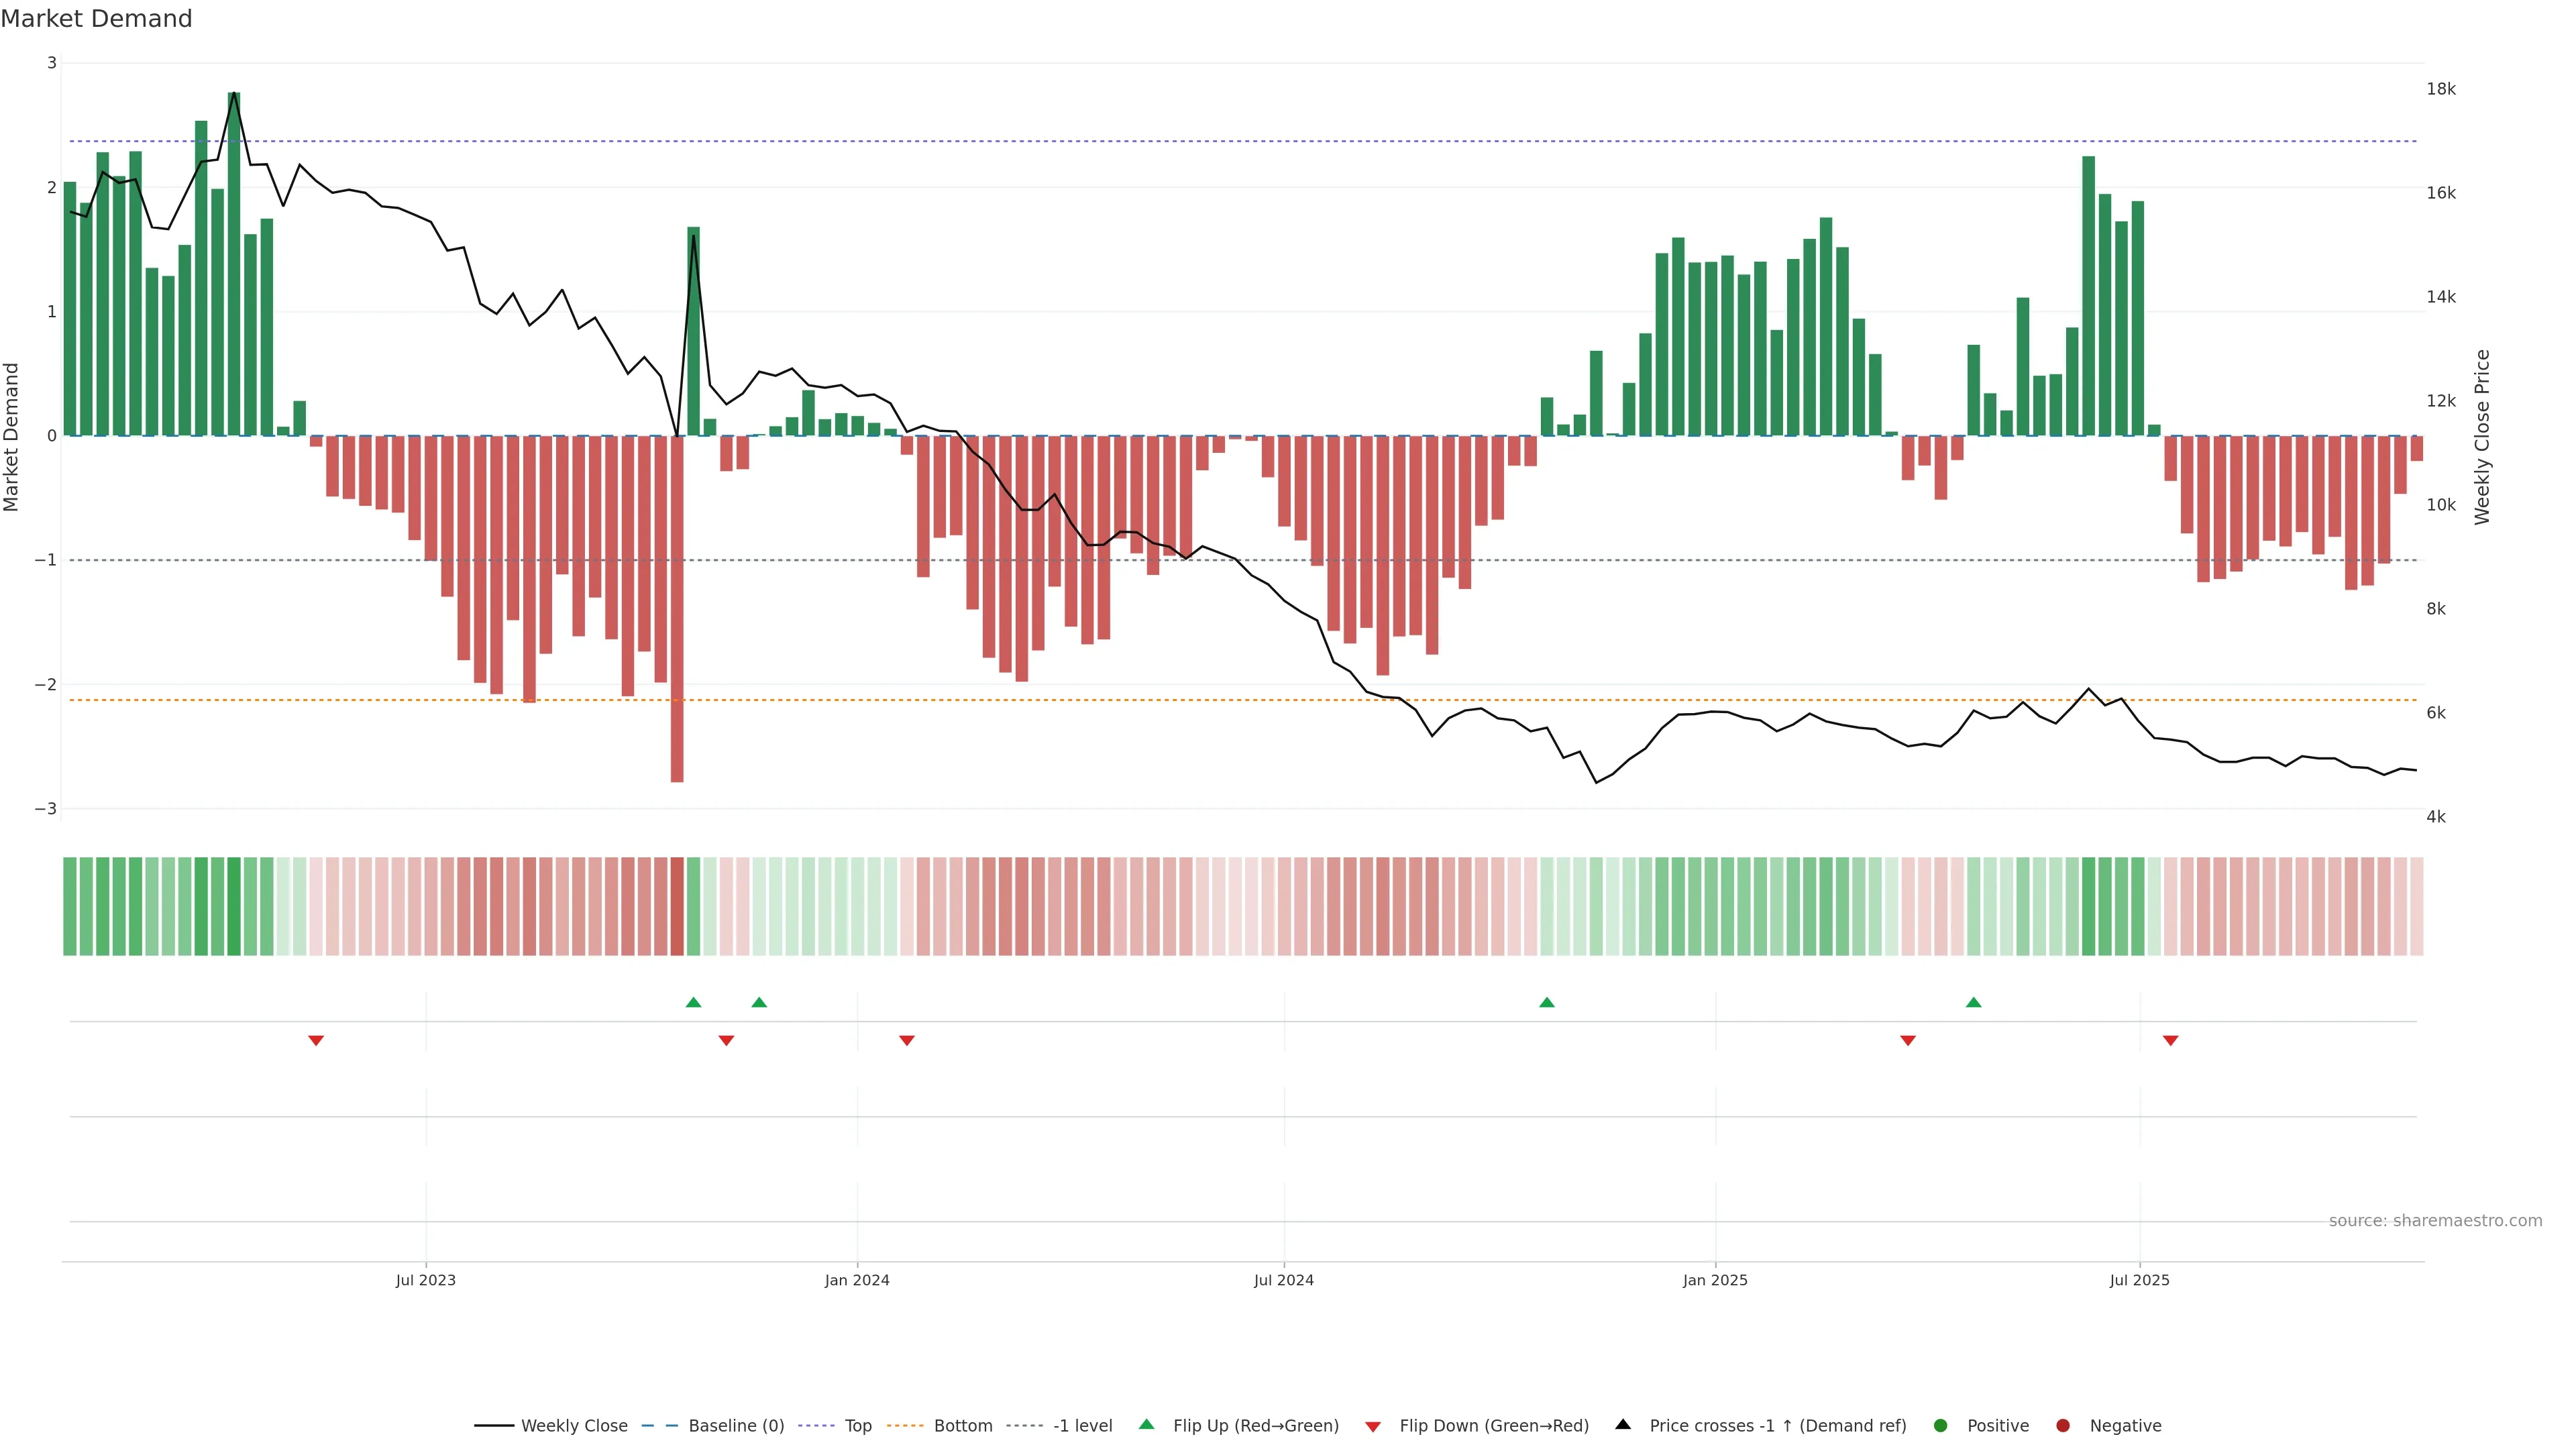Toggle the -1 level legend entry
The height and width of the screenshot is (1449, 2576).
[1082, 1426]
